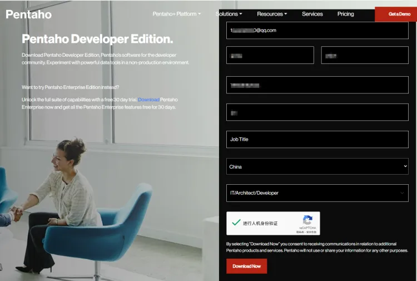The width and height of the screenshot is (417, 281).
Task: Open the Pentaho+ Platform menu
Action: [177, 14]
